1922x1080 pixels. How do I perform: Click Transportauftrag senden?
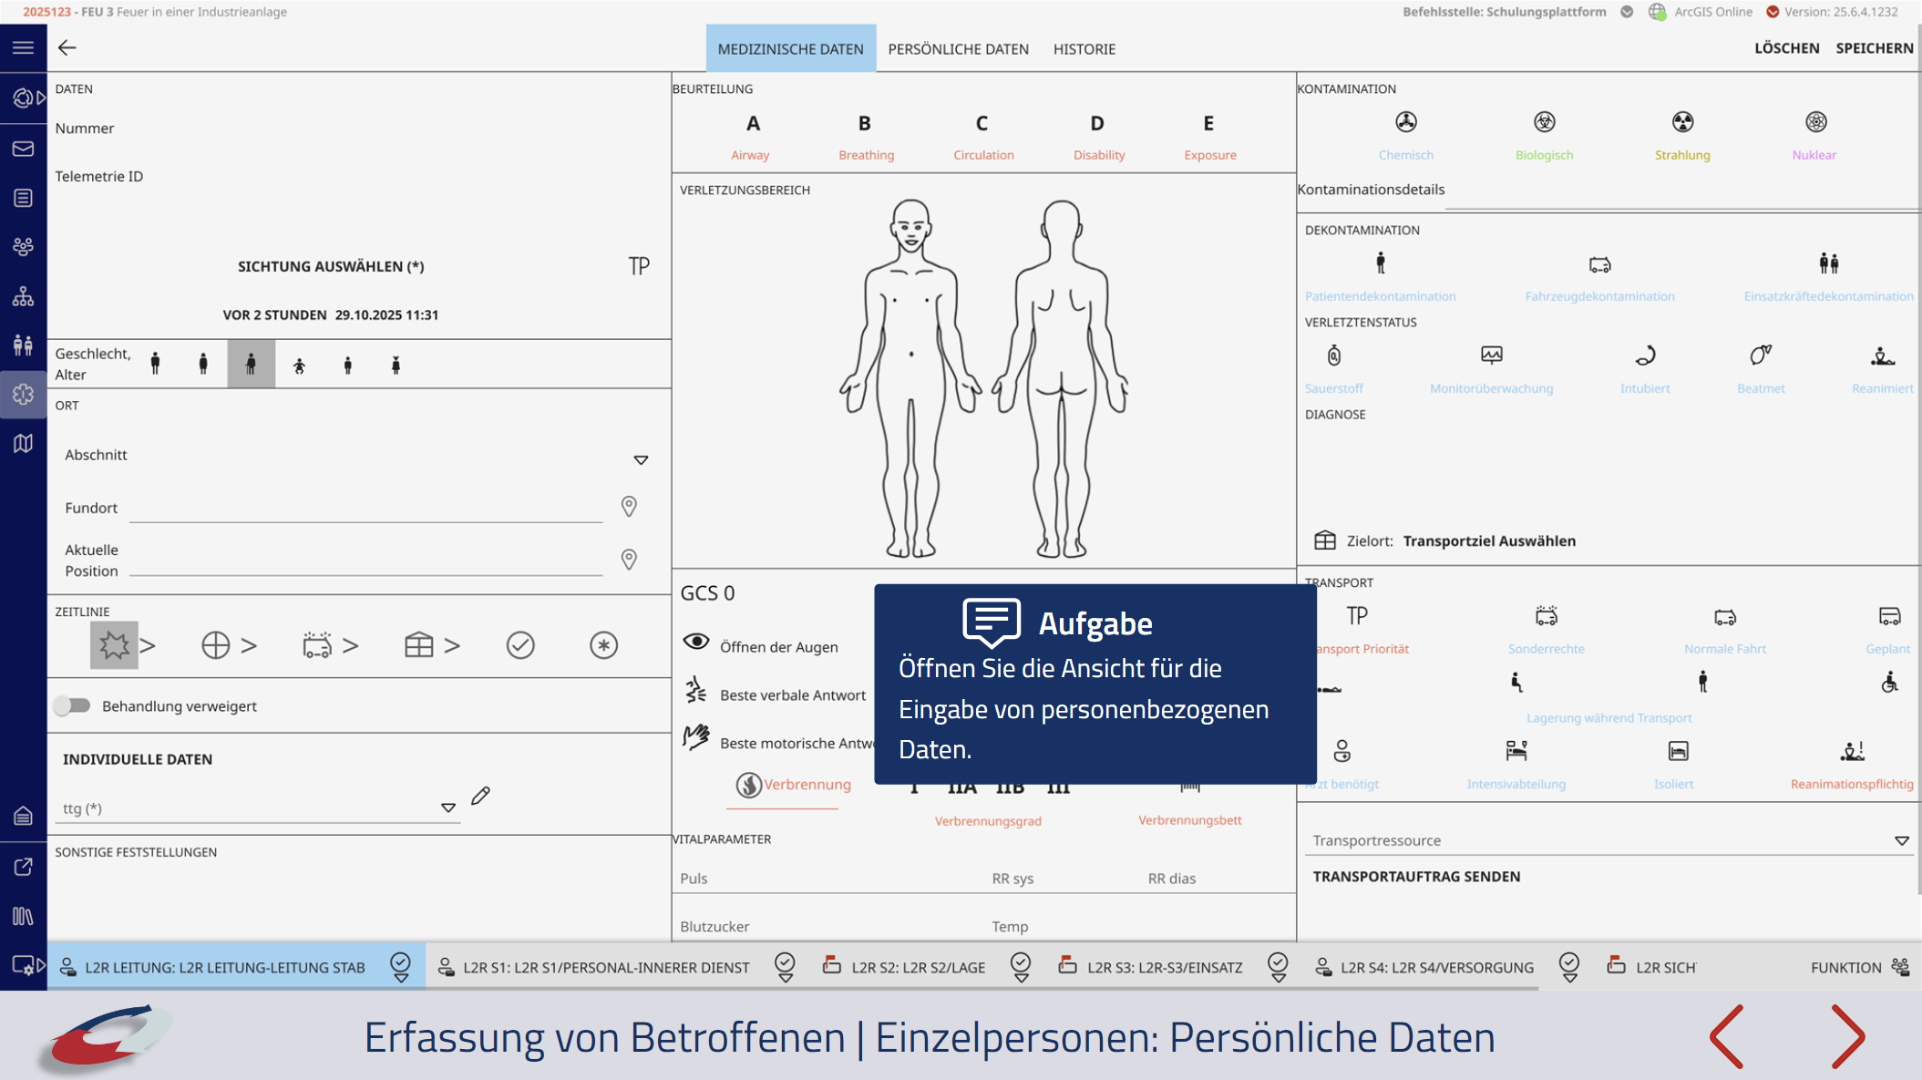pos(1416,877)
